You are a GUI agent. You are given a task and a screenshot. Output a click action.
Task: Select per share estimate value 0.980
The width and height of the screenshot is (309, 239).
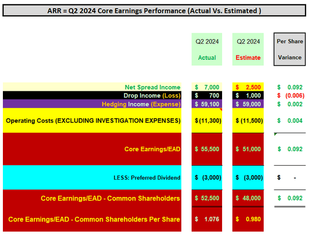coord(248,219)
